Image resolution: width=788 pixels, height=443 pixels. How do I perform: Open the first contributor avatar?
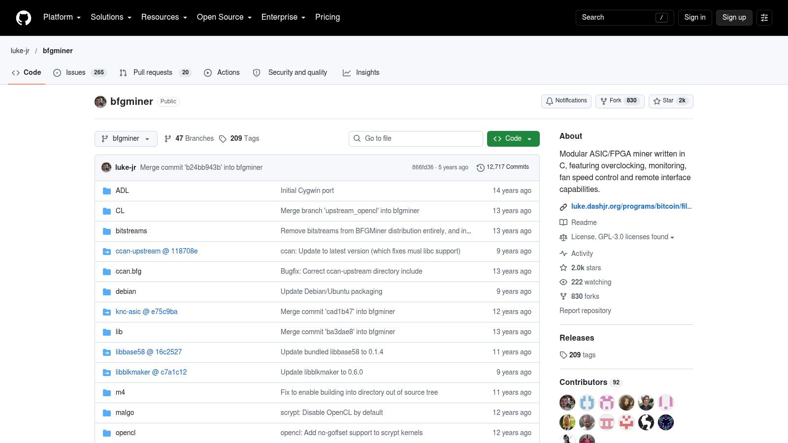pyautogui.click(x=567, y=403)
